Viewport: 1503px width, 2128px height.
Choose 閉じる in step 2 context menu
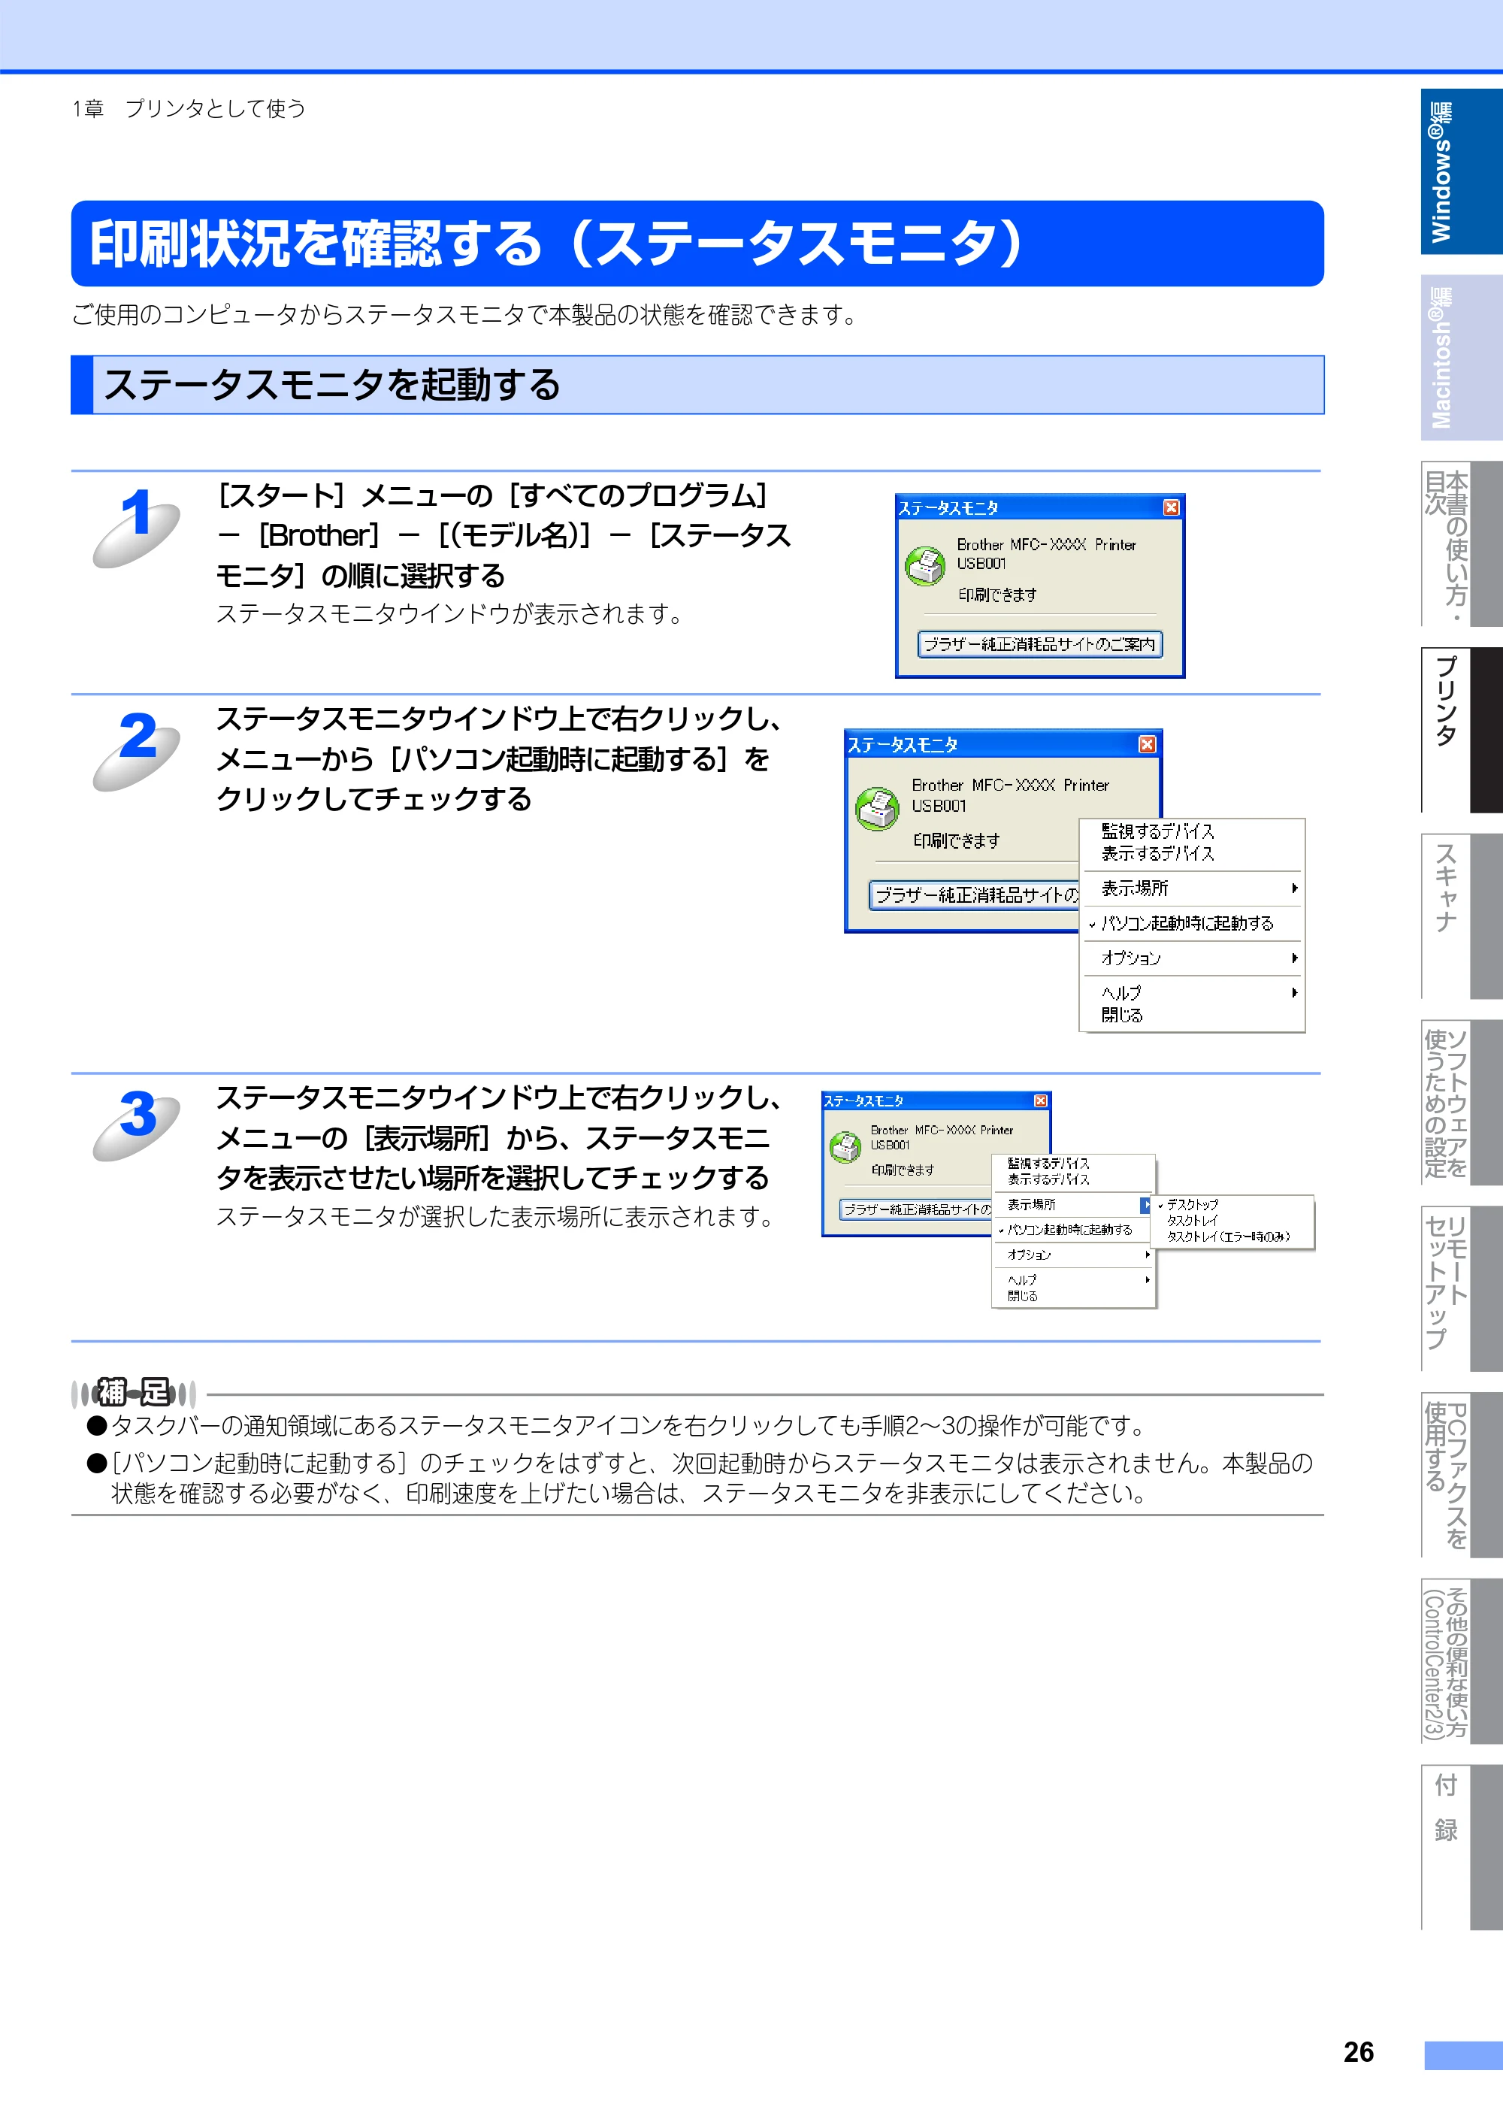click(x=1122, y=1015)
